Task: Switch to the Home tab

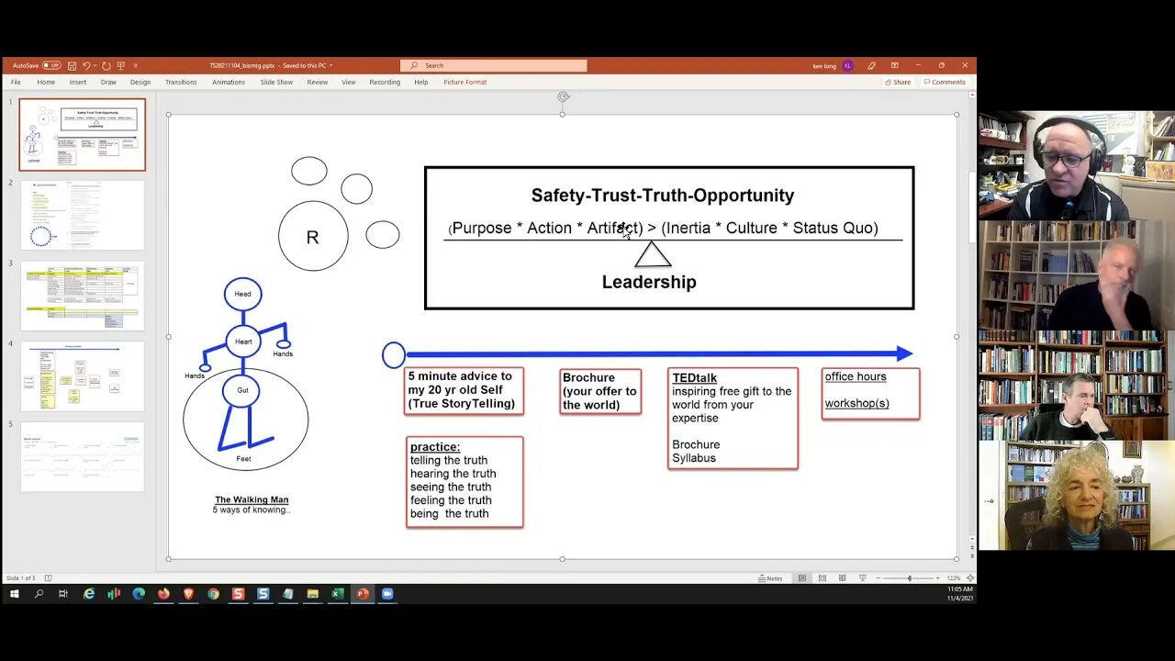Action: [46, 82]
